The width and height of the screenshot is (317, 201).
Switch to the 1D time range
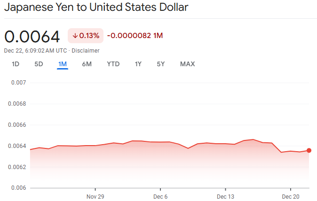point(16,64)
